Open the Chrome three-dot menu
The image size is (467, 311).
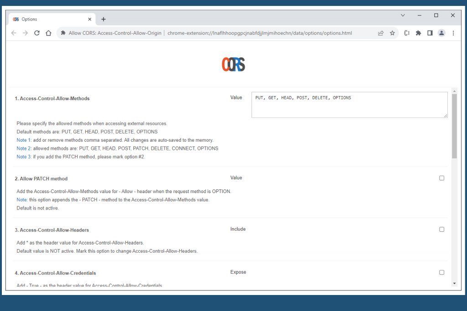point(453,33)
